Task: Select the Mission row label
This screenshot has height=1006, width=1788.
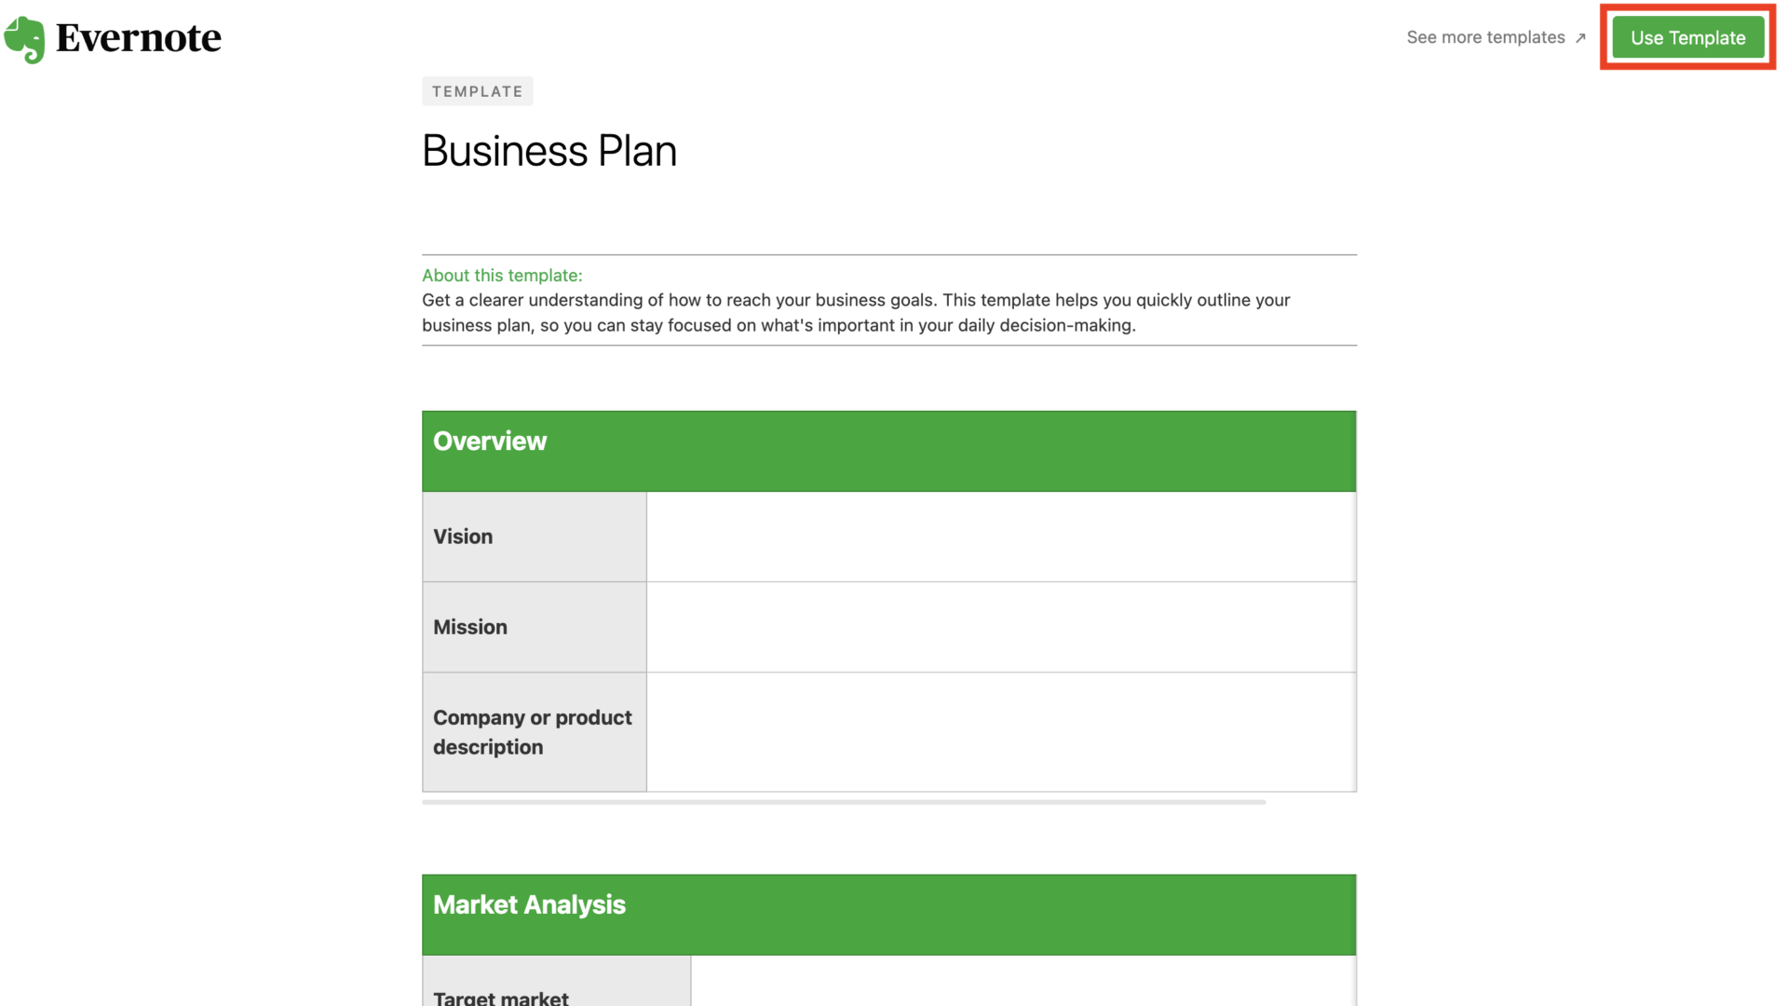Action: click(470, 626)
